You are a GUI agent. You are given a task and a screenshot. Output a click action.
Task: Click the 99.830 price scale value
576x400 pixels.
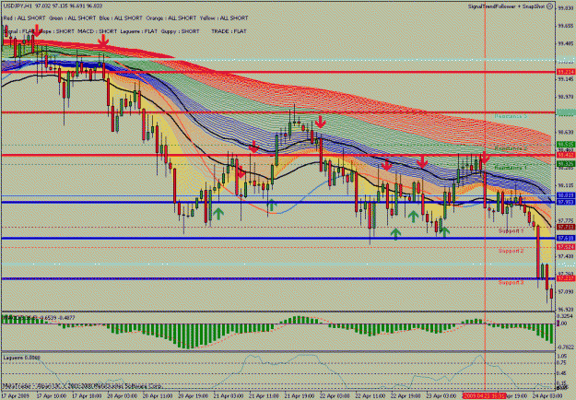(x=566, y=8)
